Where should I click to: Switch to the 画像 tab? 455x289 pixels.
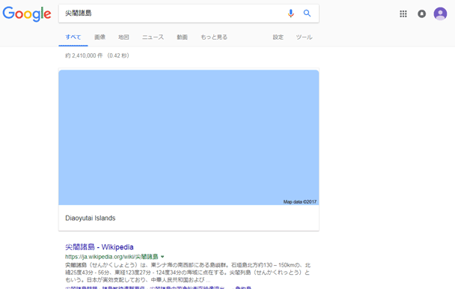pyautogui.click(x=100, y=37)
